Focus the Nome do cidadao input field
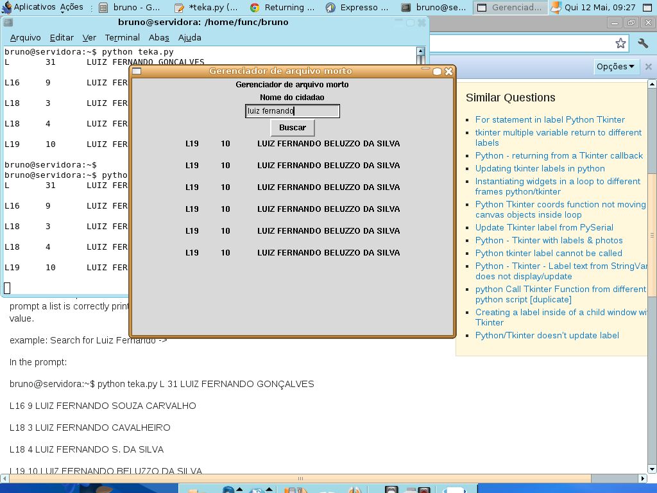This screenshot has width=657, height=493. [293, 111]
